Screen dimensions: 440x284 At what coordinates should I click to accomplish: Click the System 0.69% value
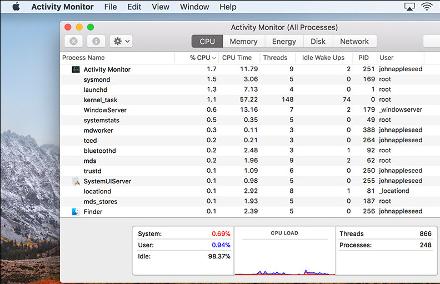[x=221, y=234]
